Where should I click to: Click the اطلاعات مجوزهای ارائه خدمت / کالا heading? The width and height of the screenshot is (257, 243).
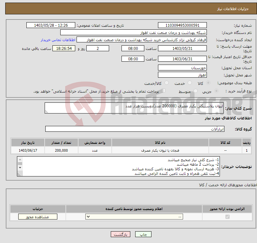click(x=228, y=185)
